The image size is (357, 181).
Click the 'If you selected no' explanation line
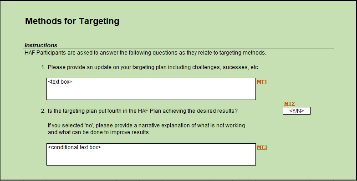pos(146,126)
